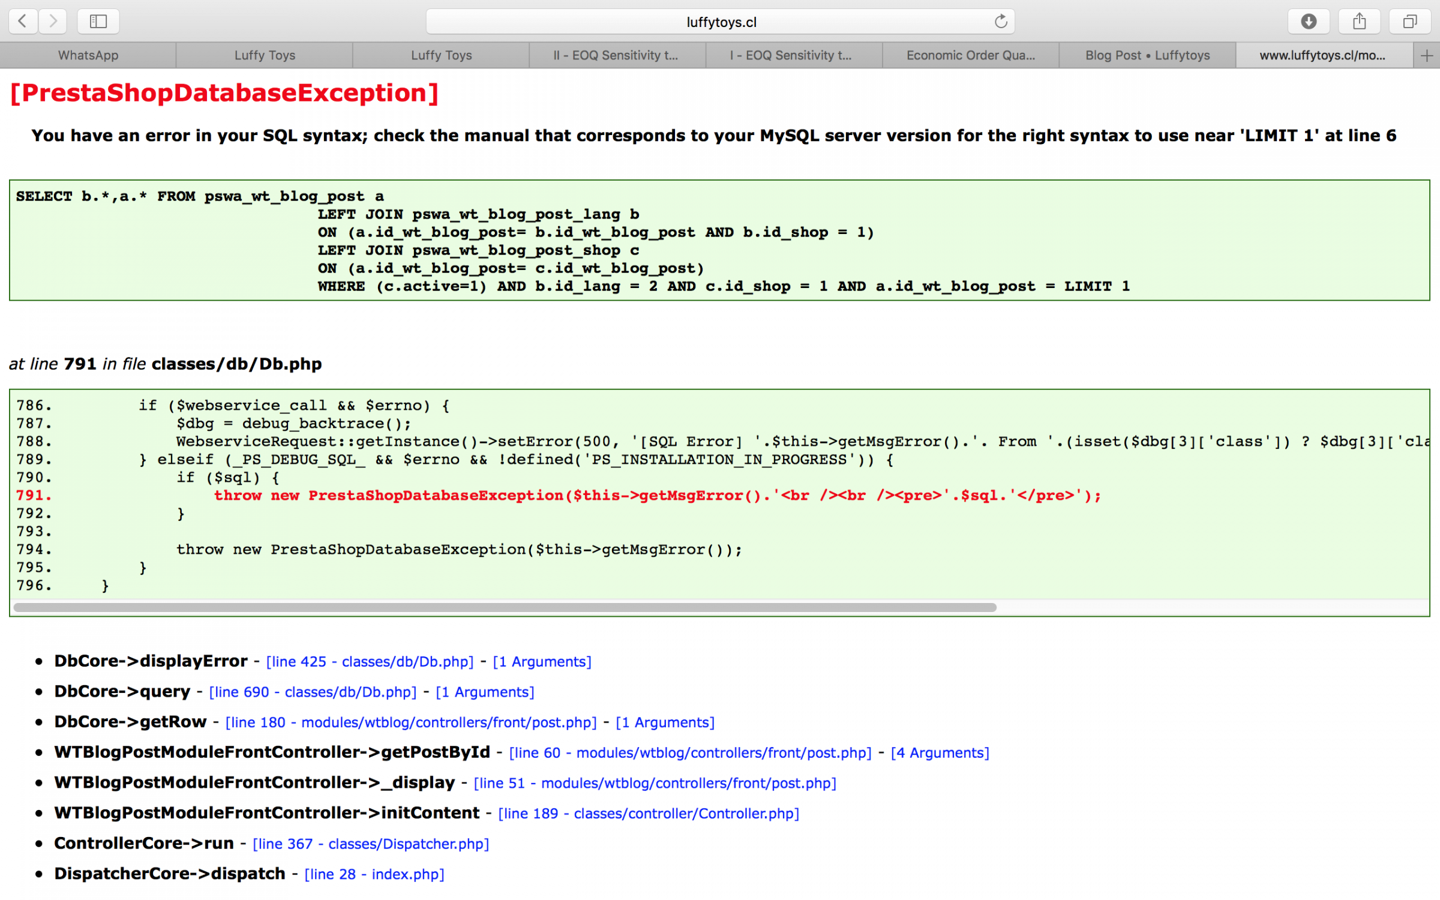This screenshot has width=1440, height=900.
Task: Open a new tab with plus icon
Action: tap(1427, 56)
